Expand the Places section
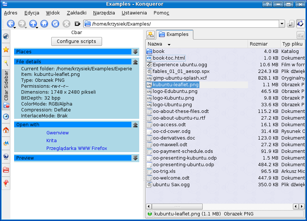This screenshot has width=307, height=221. (x=135, y=52)
